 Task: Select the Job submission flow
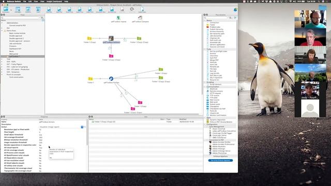pyautogui.click(x=15, y=43)
